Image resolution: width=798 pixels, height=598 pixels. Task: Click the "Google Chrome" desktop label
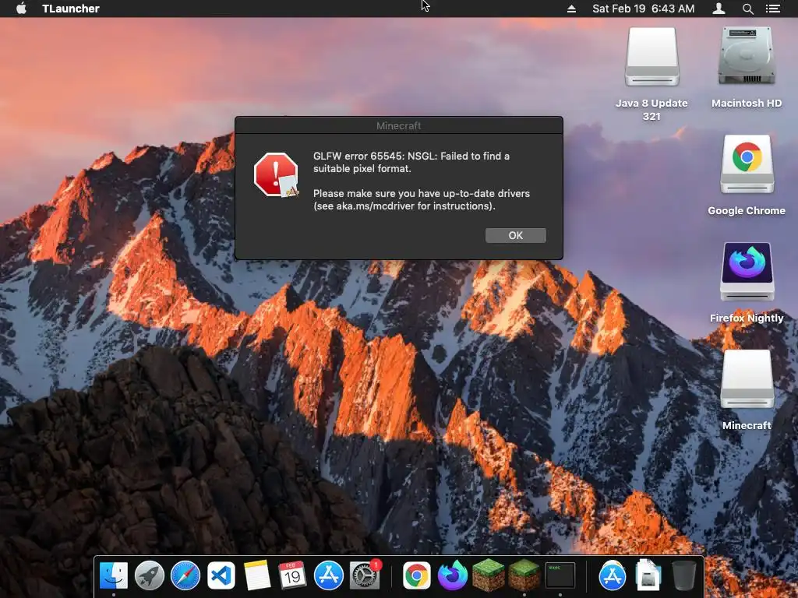747,210
